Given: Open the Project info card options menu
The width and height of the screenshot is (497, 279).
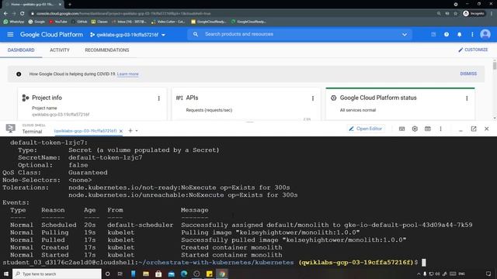Looking at the screenshot, I should (158, 98).
